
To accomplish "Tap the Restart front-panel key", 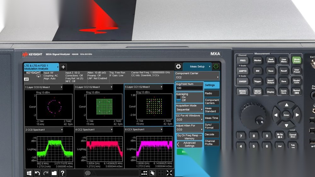I will coord(296,92).
